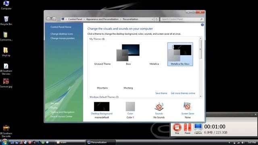Click Get more themes online link

pyautogui.click(x=183, y=93)
